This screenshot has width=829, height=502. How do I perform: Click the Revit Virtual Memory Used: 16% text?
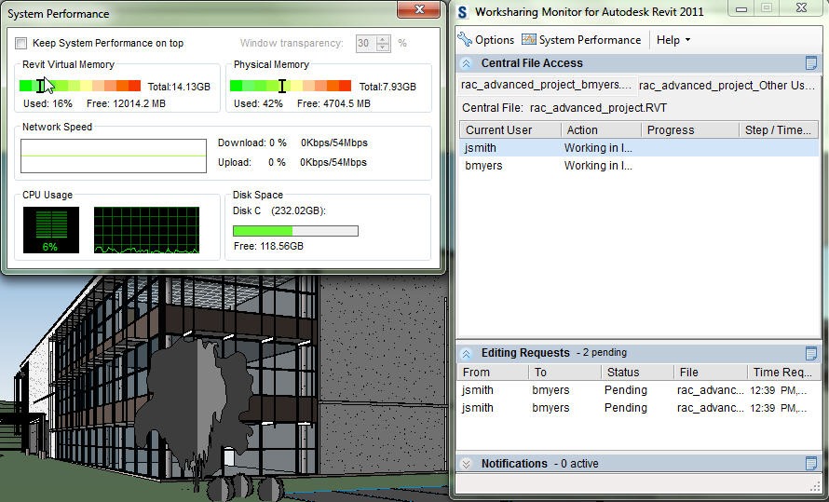click(x=48, y=103)
